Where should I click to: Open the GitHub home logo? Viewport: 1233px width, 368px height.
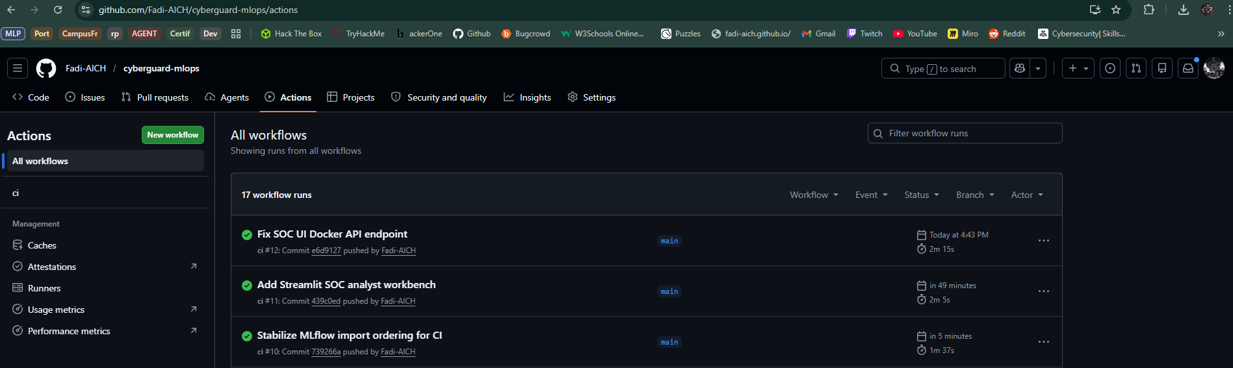[46, 68]
